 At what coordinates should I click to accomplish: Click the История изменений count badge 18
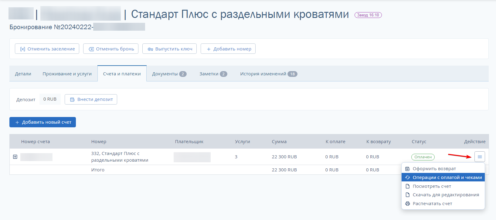(x=292, y=74)
